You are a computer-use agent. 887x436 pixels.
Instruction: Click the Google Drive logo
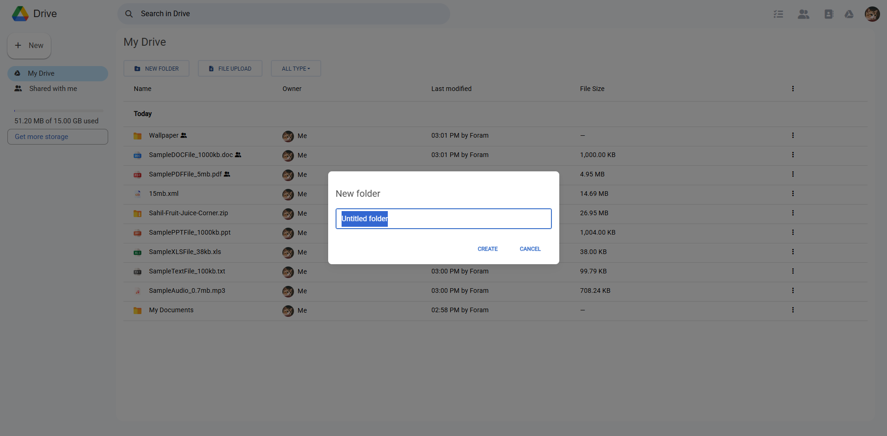tap(20, 13)
